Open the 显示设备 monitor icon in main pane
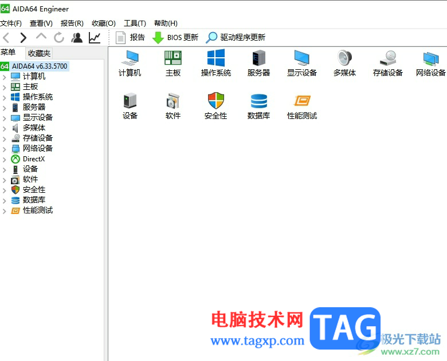Viewport: 447px width, 361px height. click(302, 58)
